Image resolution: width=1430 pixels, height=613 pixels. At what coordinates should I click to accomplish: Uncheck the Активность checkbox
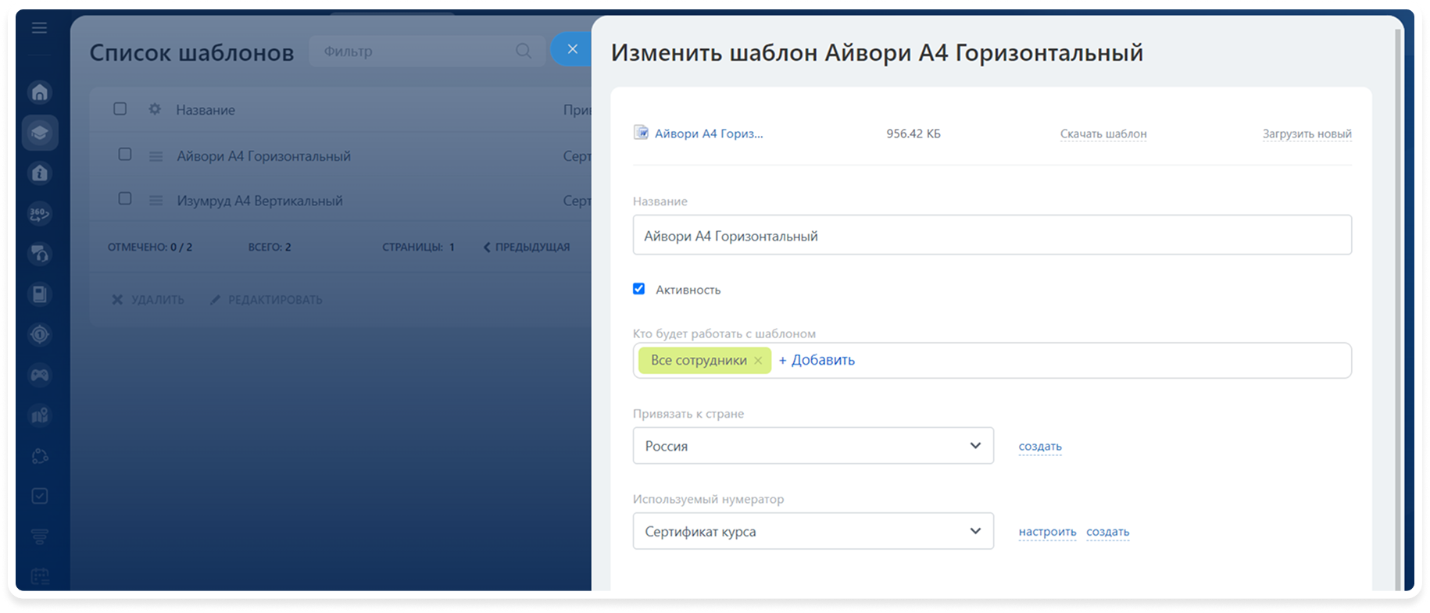pos(638,289)
